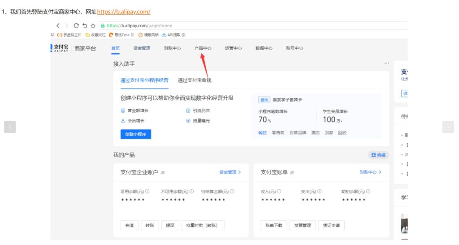
Task: Click info icon next to 期初余额(元)
Action: click(x=368, y=191)
